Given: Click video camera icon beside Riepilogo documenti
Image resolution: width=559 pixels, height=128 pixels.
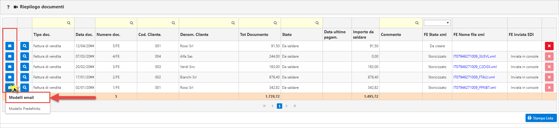Looking at the screenshot, I should click(16, 7).
